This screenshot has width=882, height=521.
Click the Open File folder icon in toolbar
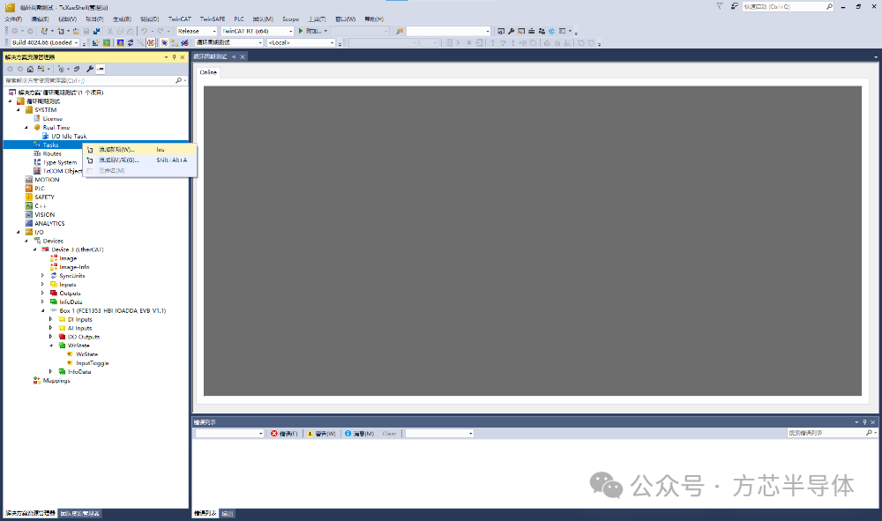pyautogui.click(x=76, y=31)
